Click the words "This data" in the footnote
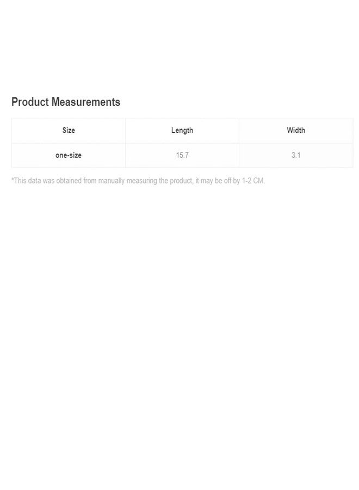The height and width of the screenshot is (490, 359). 26,181
